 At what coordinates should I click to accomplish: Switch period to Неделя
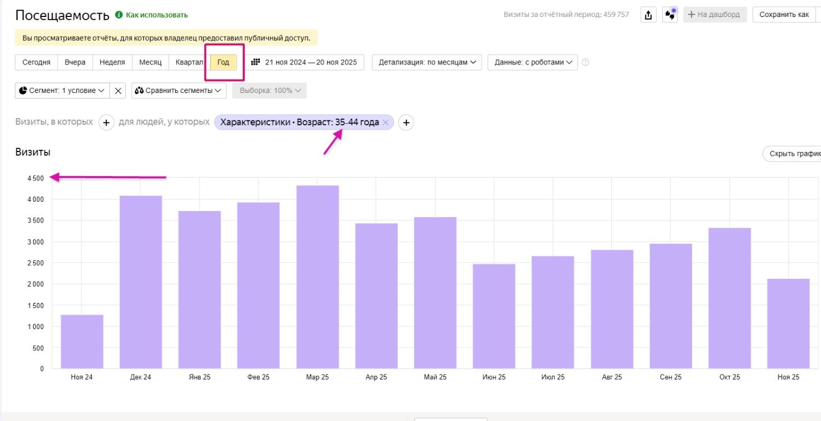[x=112, y=62]
